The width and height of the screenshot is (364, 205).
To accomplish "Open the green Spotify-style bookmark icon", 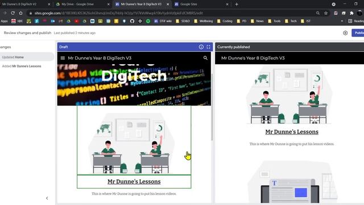I will click(148, 21).
